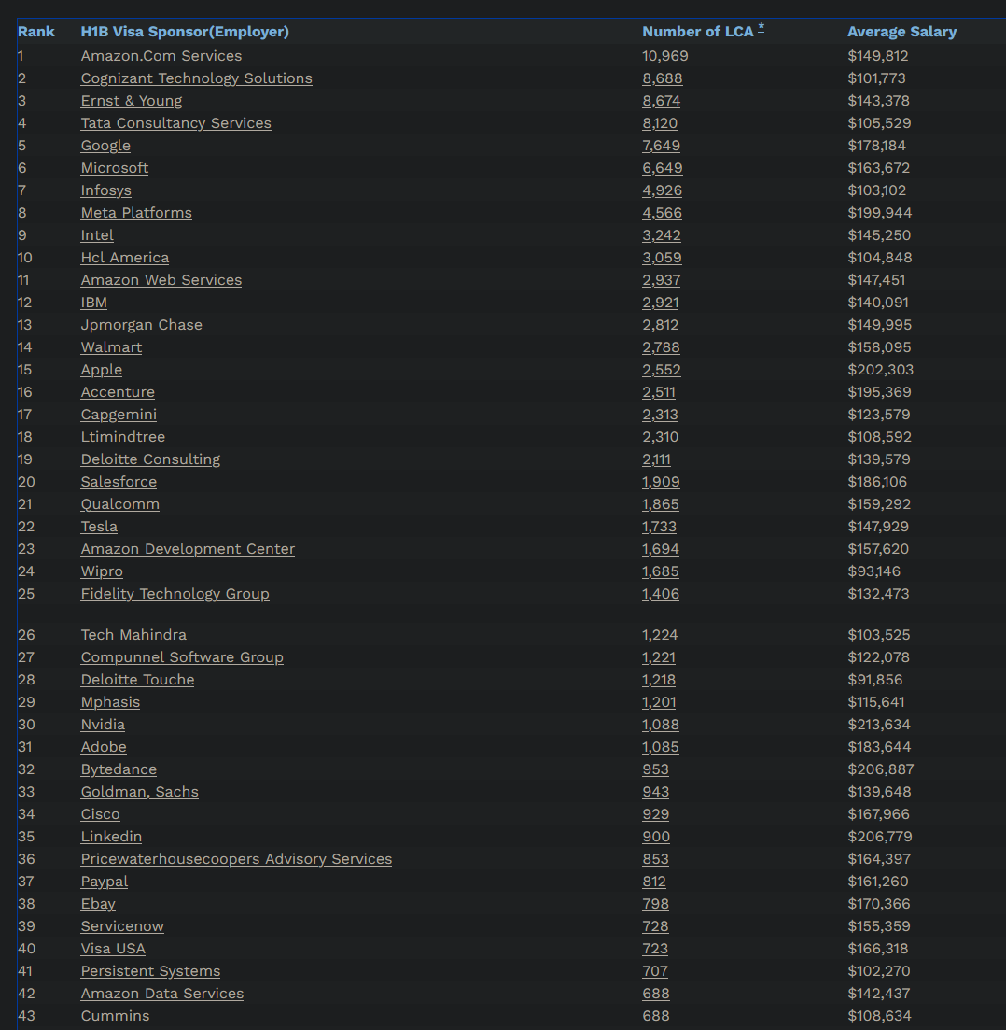Open the Wipro employer link
The width and height of the screenshot is (1006, 1030).
pyautogui.click(x=102, y=571)
